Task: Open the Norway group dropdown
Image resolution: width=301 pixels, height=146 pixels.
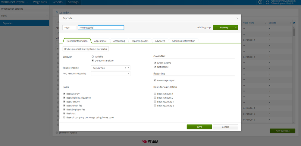Action: (x=225, y=27)
